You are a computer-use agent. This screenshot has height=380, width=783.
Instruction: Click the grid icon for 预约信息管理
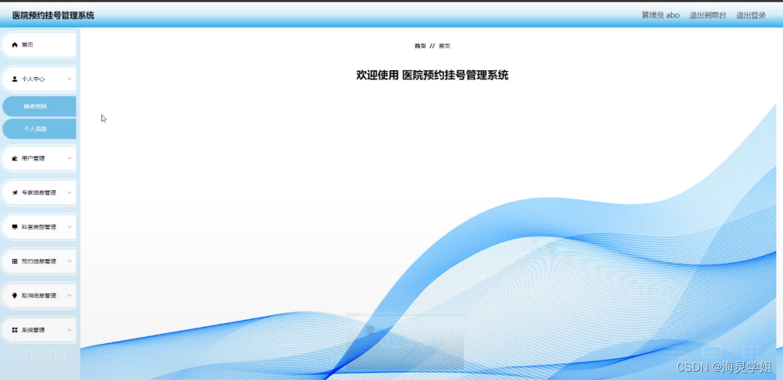tap(15, 261)
